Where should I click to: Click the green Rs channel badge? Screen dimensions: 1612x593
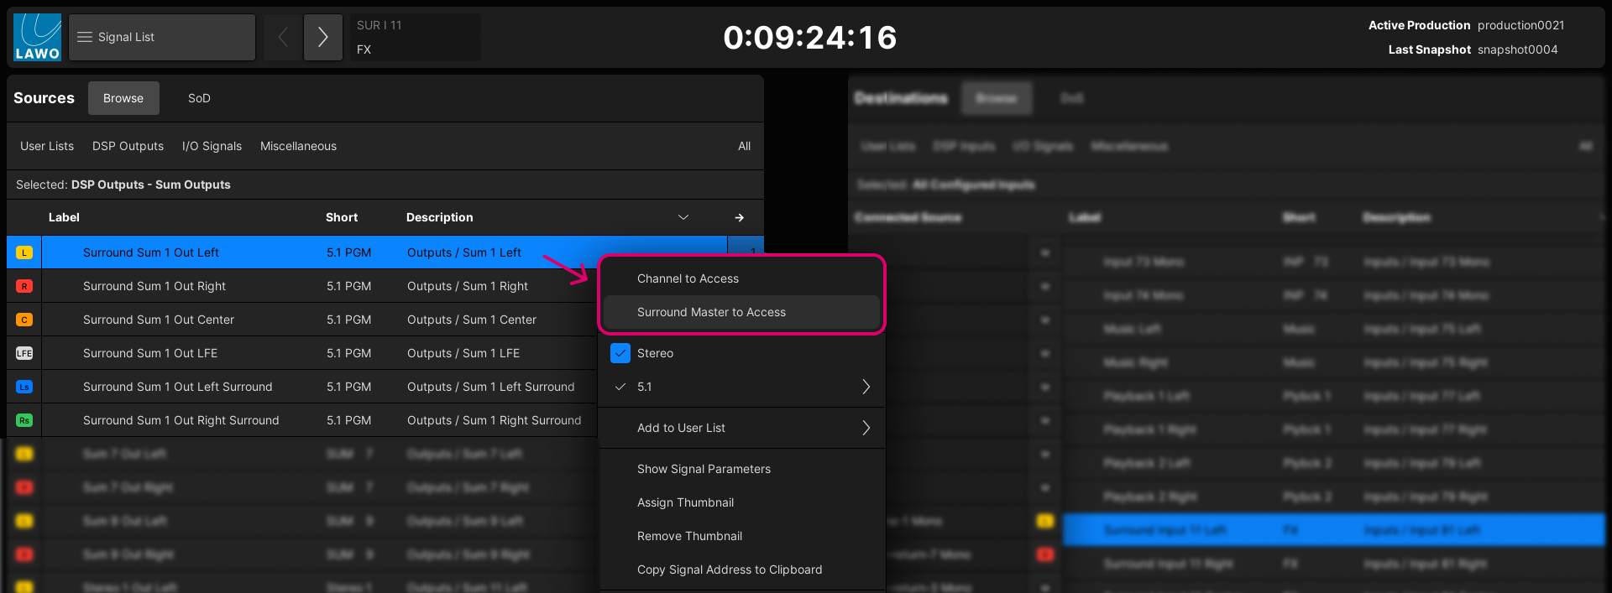[x=24, y=420]
